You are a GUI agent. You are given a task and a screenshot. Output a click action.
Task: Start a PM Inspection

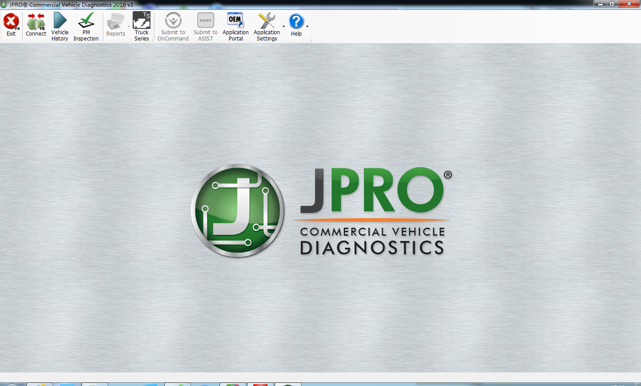(86, 27)
